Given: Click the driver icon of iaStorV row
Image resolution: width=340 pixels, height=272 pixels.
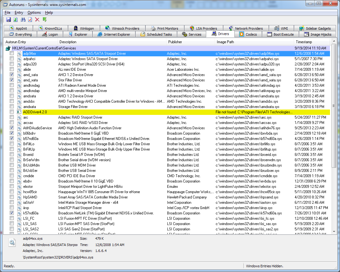Looking at the screenshot, I should [19, 203].
